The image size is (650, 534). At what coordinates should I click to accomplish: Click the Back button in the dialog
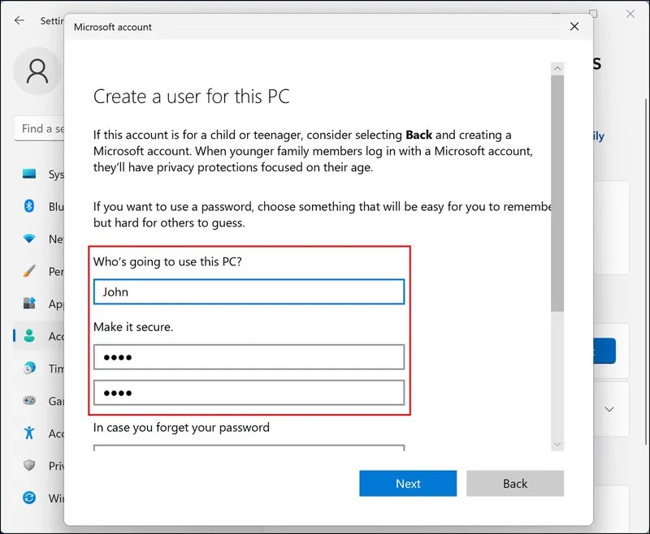[515, 484]
